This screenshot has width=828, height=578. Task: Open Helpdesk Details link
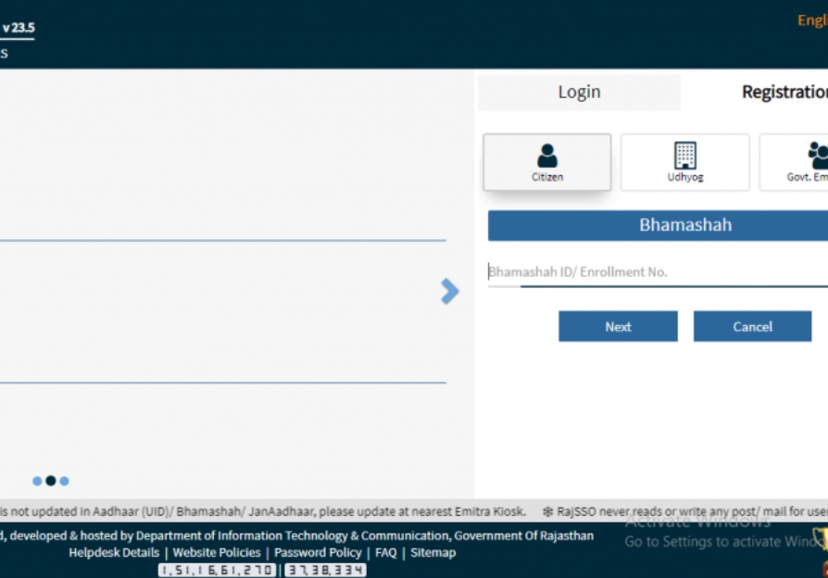pyautogui.click(x=114, y=553)
